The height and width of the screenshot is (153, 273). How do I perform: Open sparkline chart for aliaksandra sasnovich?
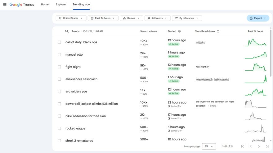(256, 79)
